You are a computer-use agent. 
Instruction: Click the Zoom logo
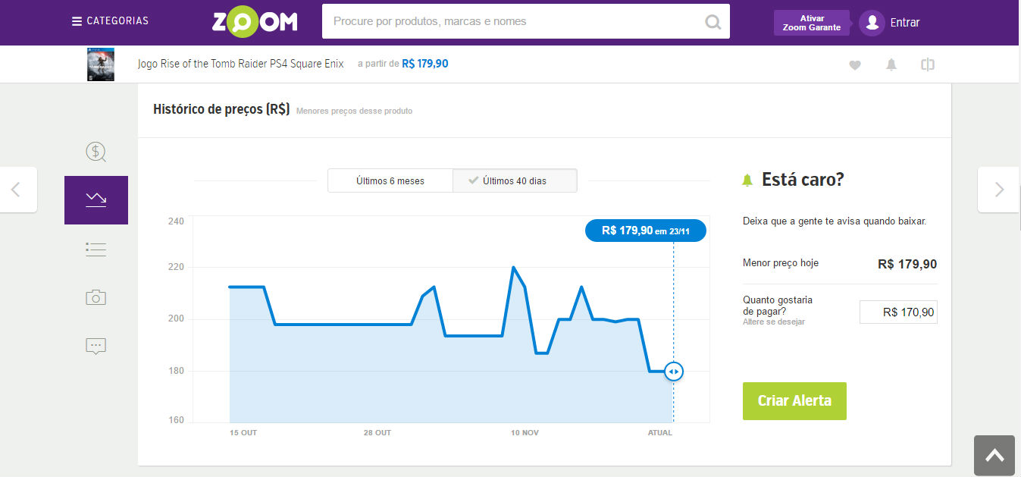tap(255, 22)
